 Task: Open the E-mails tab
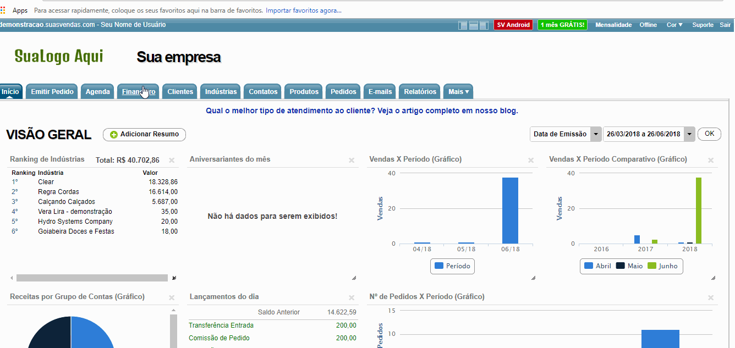tap(380, 92)
